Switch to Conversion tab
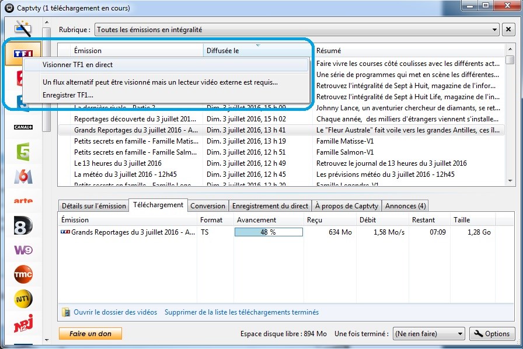 (208, 206)
